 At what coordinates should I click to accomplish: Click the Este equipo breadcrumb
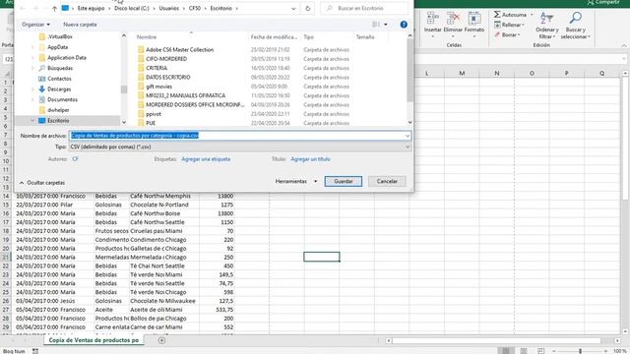point(91,8)
